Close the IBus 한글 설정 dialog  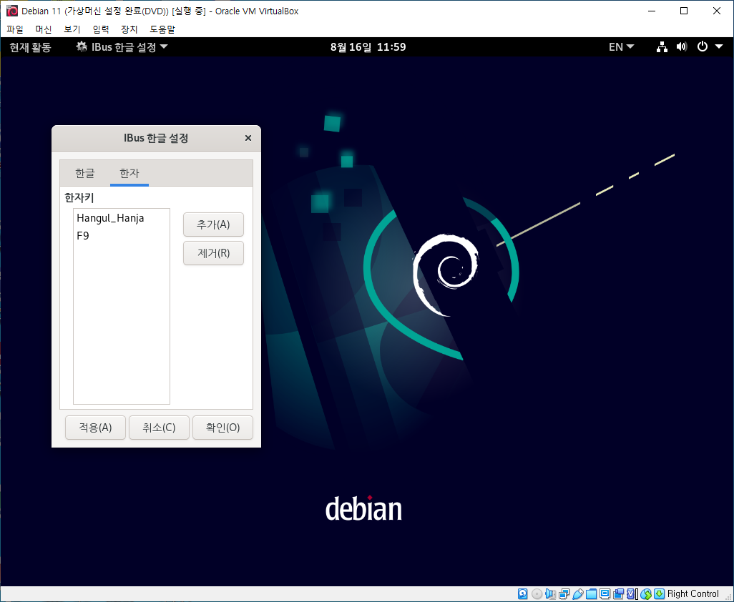(248, 138)
